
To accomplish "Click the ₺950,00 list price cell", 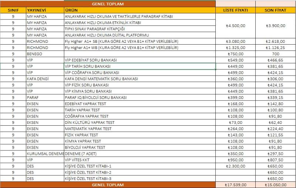I will 235,160.
